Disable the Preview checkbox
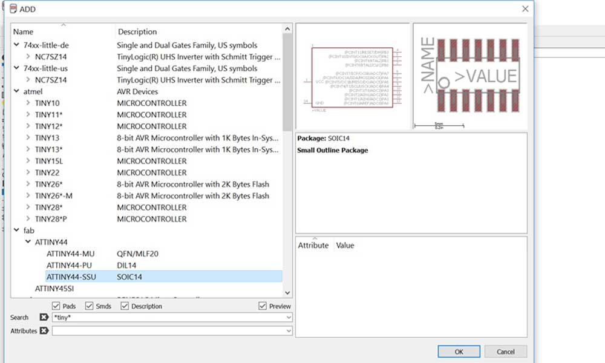This screenshot has height=363, width=605. (x=263, y=306)
